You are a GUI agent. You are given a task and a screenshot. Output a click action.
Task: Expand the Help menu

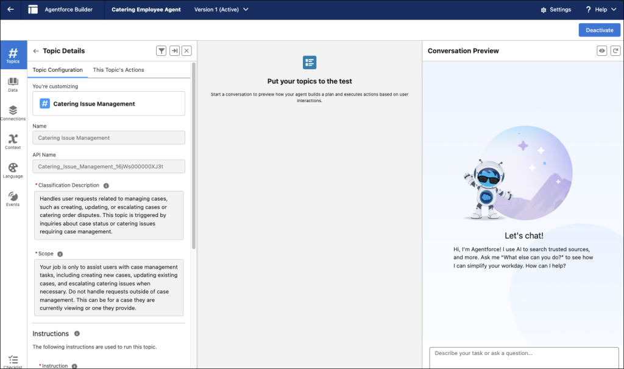[x=600, y=9]
